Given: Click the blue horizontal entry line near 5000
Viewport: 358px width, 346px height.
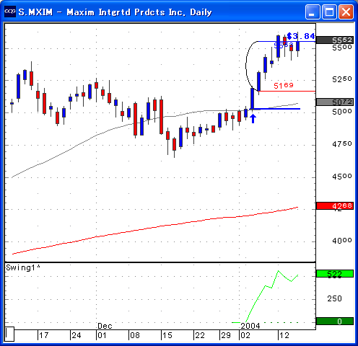Looking at the screenshot, I should [x=276, y=109].
